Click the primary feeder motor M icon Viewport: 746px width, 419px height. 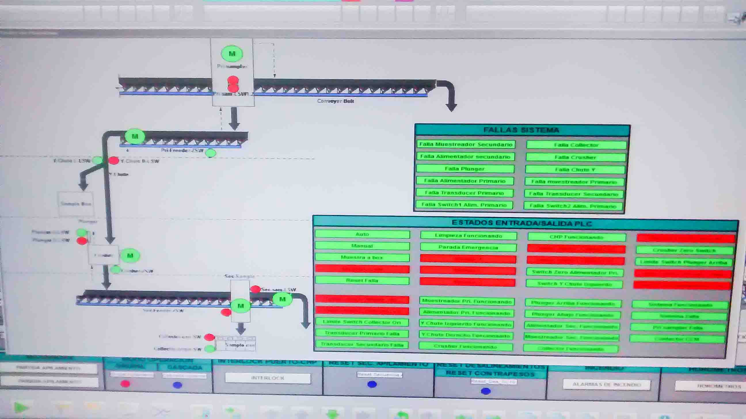coord(135,136)
